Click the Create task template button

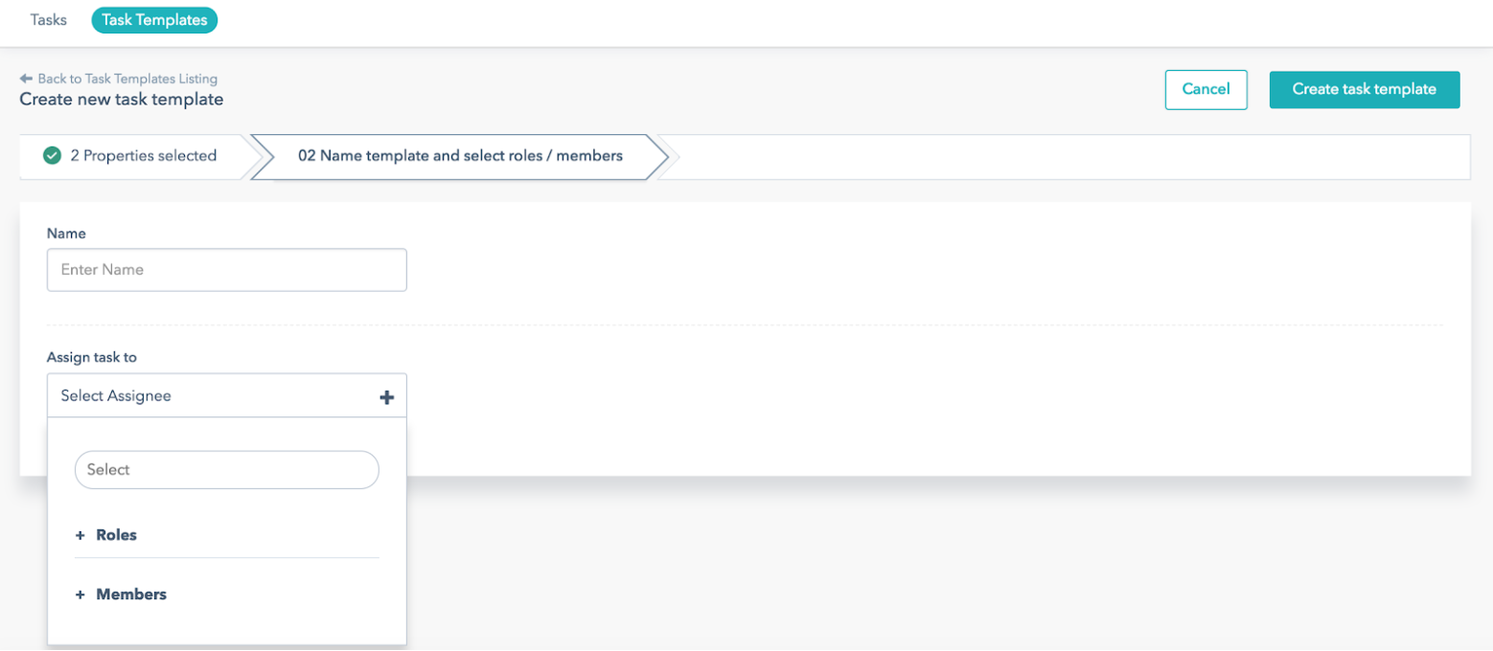click(1365, 89)
